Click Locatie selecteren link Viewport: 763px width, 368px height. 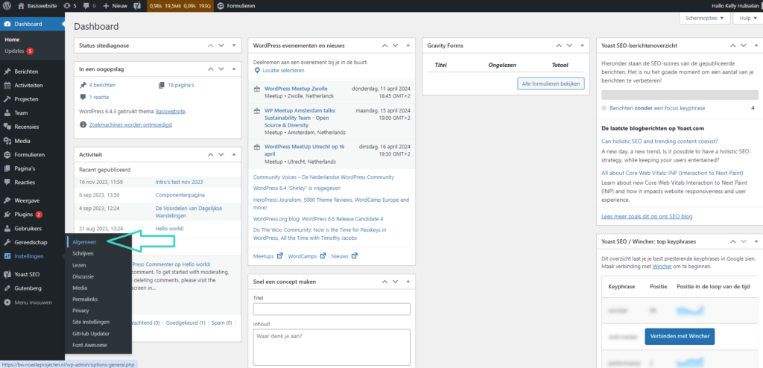(283, 71)
